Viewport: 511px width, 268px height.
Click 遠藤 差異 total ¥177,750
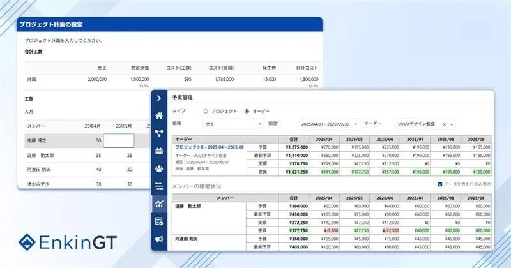pyautogui.click(x=298, y=230)
